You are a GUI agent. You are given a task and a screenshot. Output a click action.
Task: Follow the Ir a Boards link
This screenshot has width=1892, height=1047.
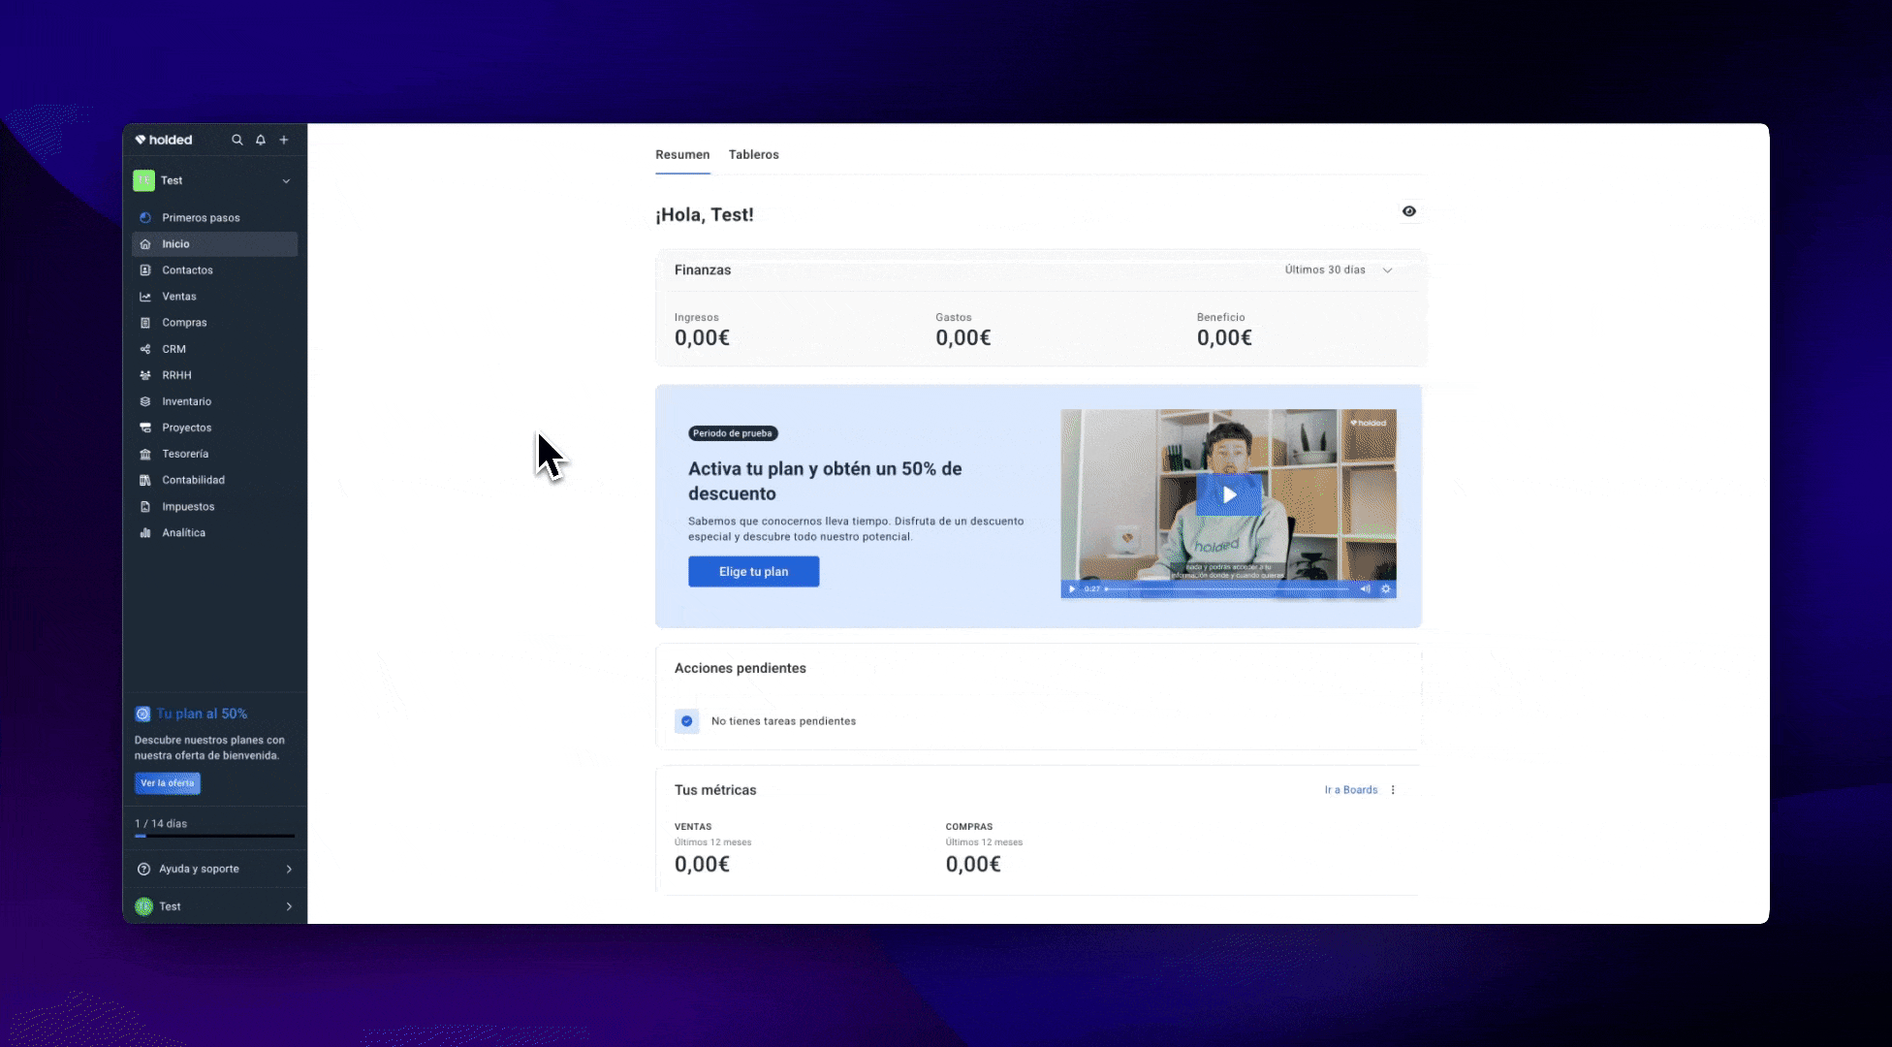(x=1350, y=790)
